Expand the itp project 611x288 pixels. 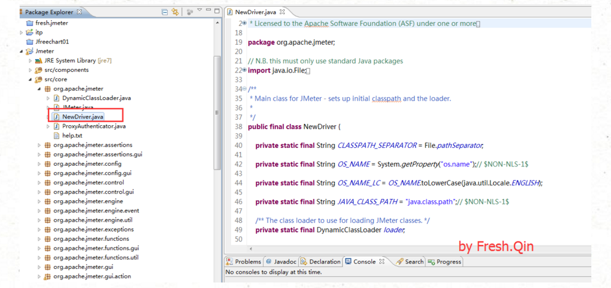click(x=22, y=33)
